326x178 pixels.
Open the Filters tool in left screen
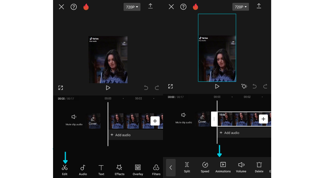click(x=156, y=170)
